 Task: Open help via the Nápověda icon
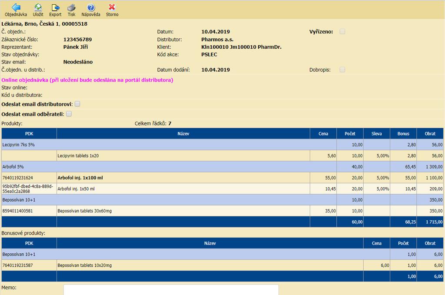pos(91,7)
